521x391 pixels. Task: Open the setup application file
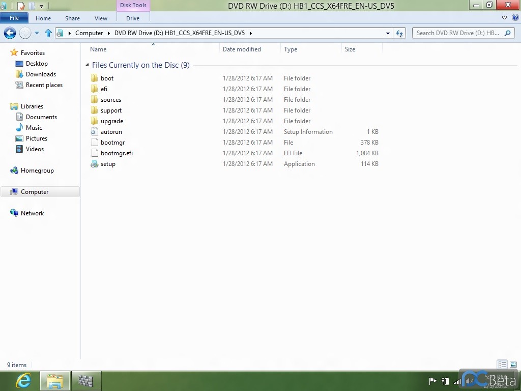tap(108, 164)
